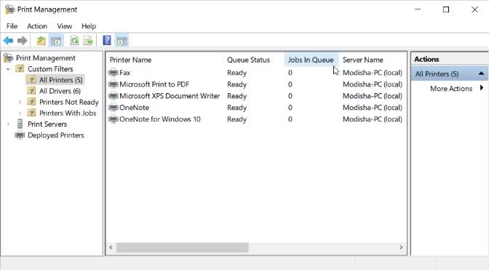
Task: Select All Drivers (6) in the tree
Action: click(x=60, y=91)
